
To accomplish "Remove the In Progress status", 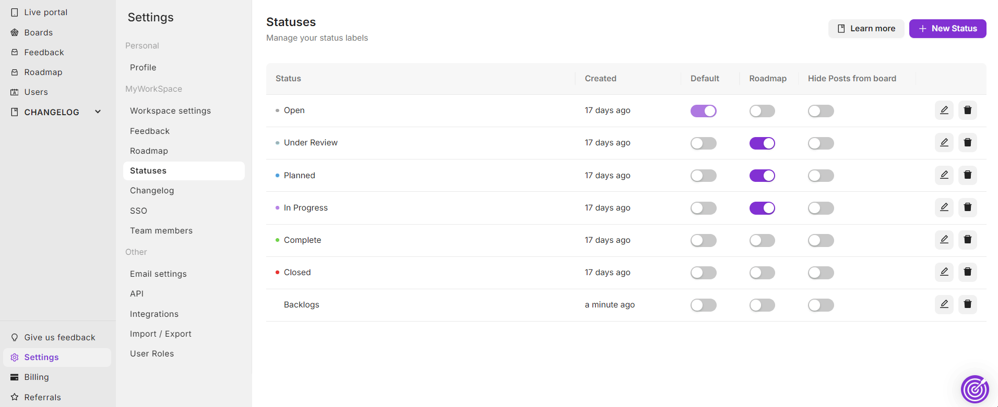I will point(968,207).
